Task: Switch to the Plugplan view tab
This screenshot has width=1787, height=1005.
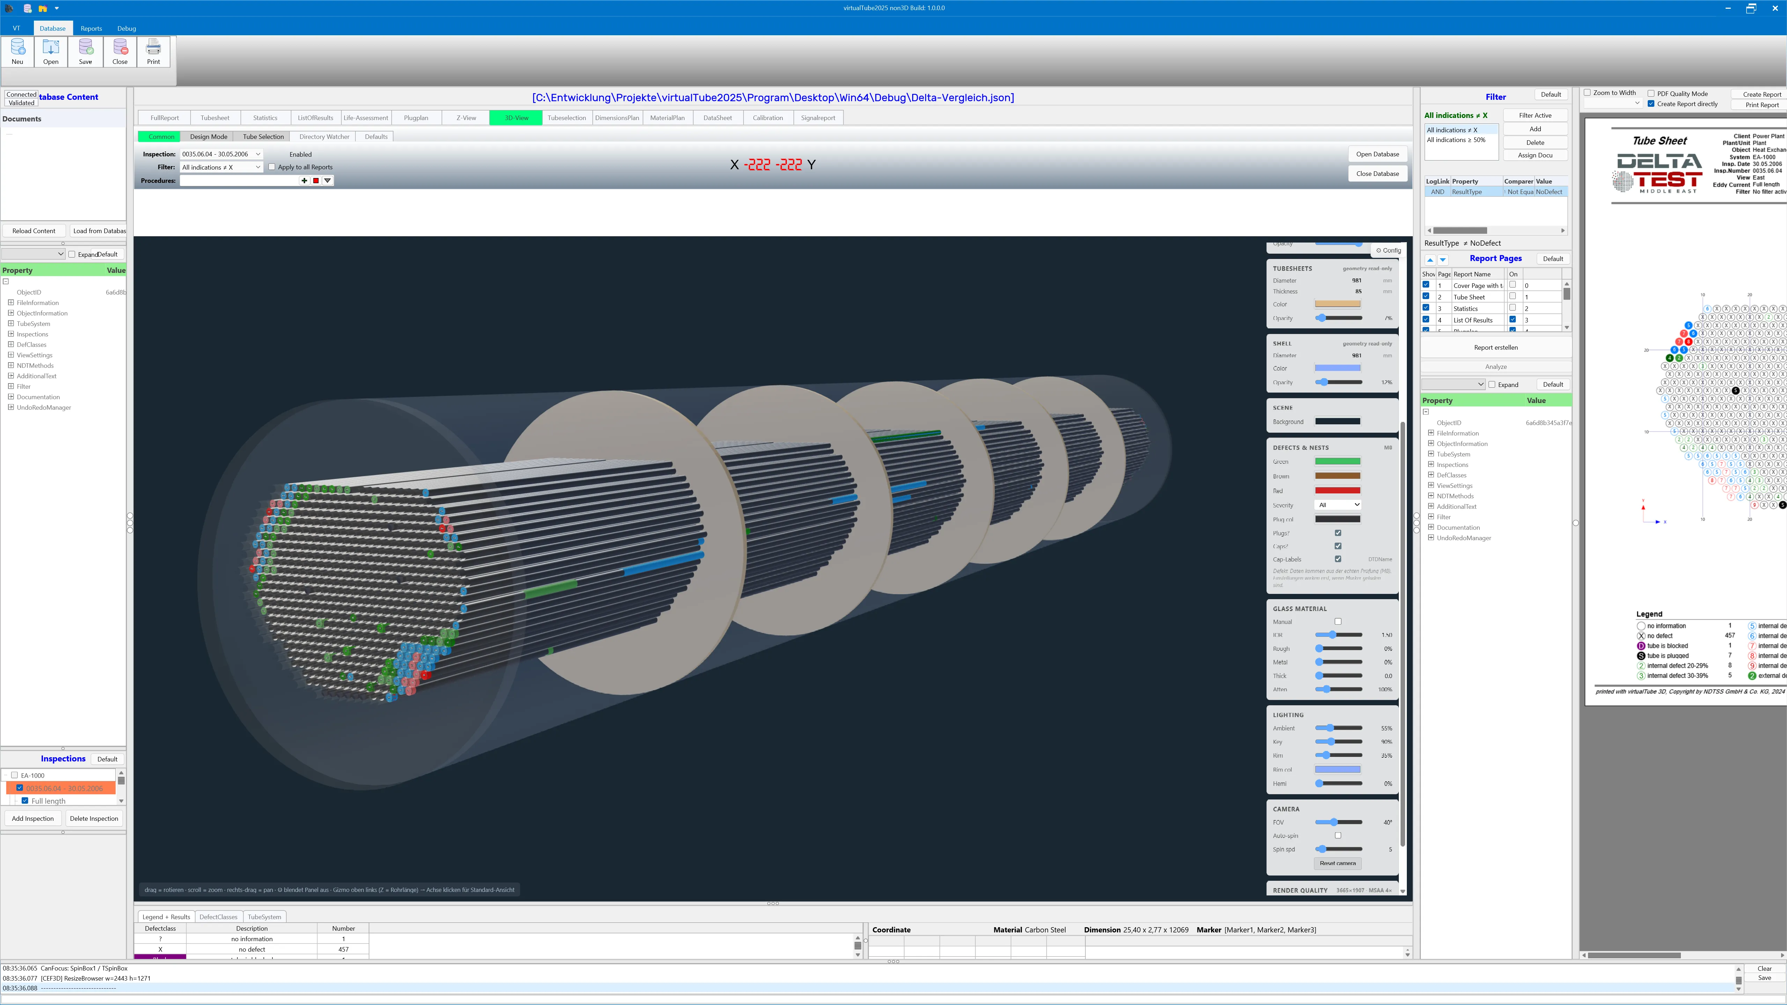Action: (416, 118)
